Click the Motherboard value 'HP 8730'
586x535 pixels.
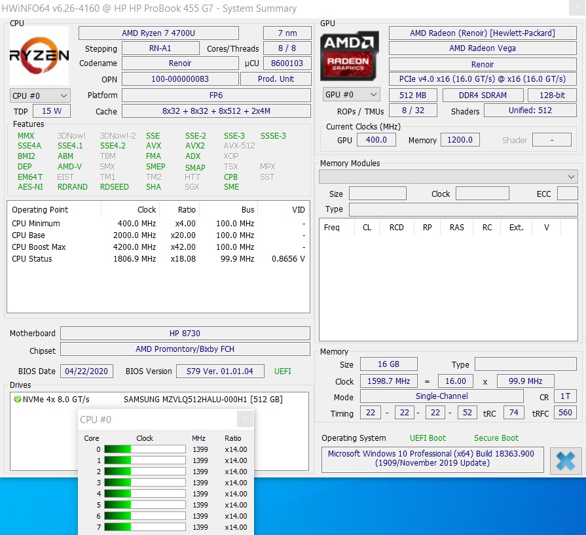[x=185, y=333]
